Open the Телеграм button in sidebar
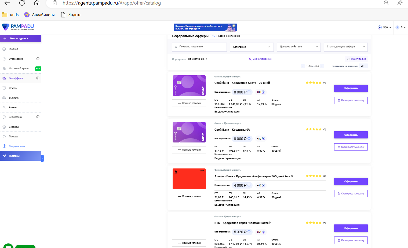 (20, 156)
